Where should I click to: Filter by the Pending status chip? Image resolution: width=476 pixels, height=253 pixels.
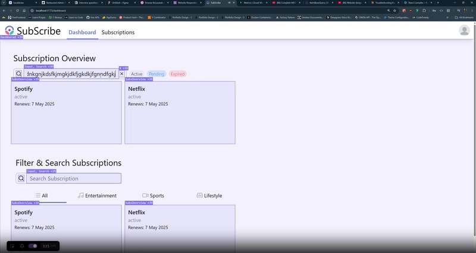tap(156, 74)
